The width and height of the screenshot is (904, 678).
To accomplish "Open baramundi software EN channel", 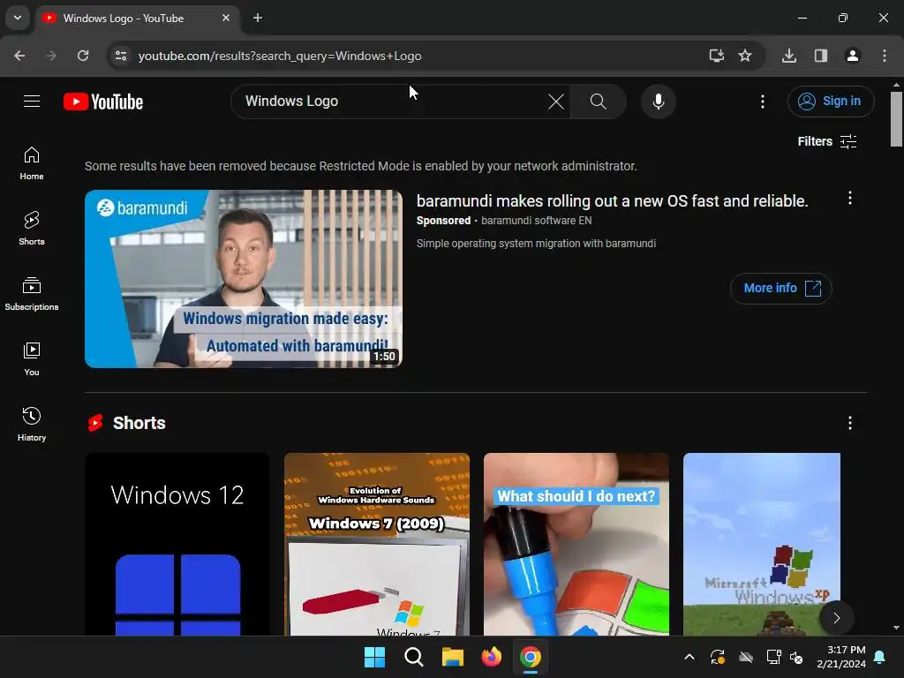I will point(536,220).
